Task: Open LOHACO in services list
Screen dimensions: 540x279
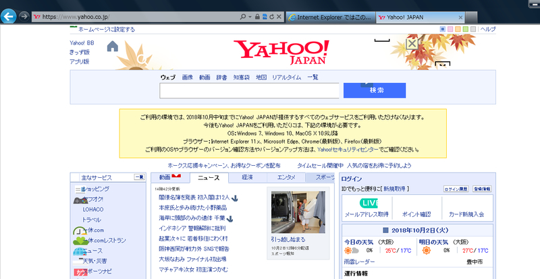Action: click(93, 210)
